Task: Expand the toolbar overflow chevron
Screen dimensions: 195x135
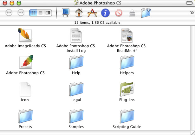Action: pyautogui.click(x=192, y=13)
